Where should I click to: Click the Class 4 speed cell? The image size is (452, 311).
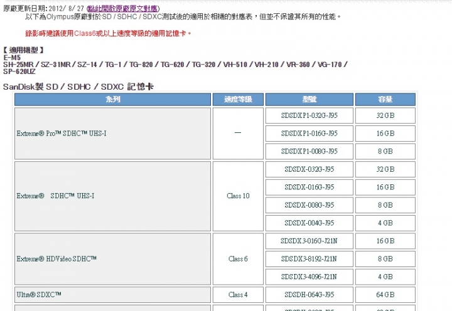tap(238, 295)
